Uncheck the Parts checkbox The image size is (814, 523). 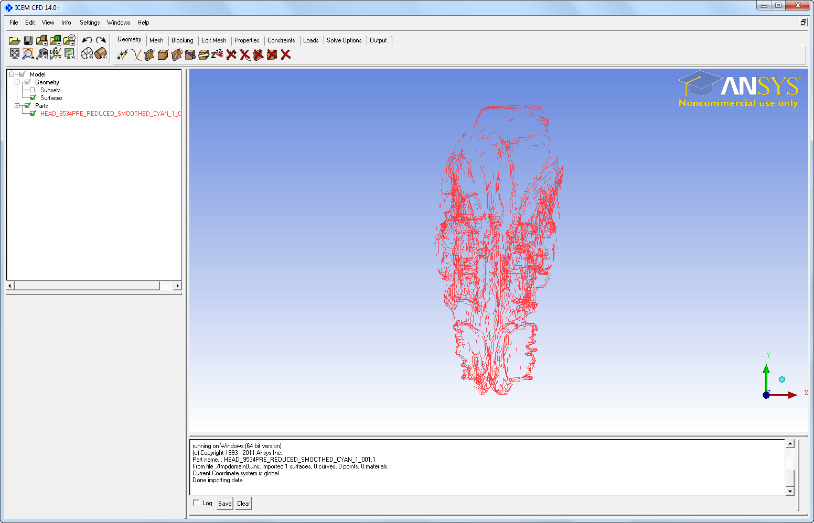click(28, 106)
